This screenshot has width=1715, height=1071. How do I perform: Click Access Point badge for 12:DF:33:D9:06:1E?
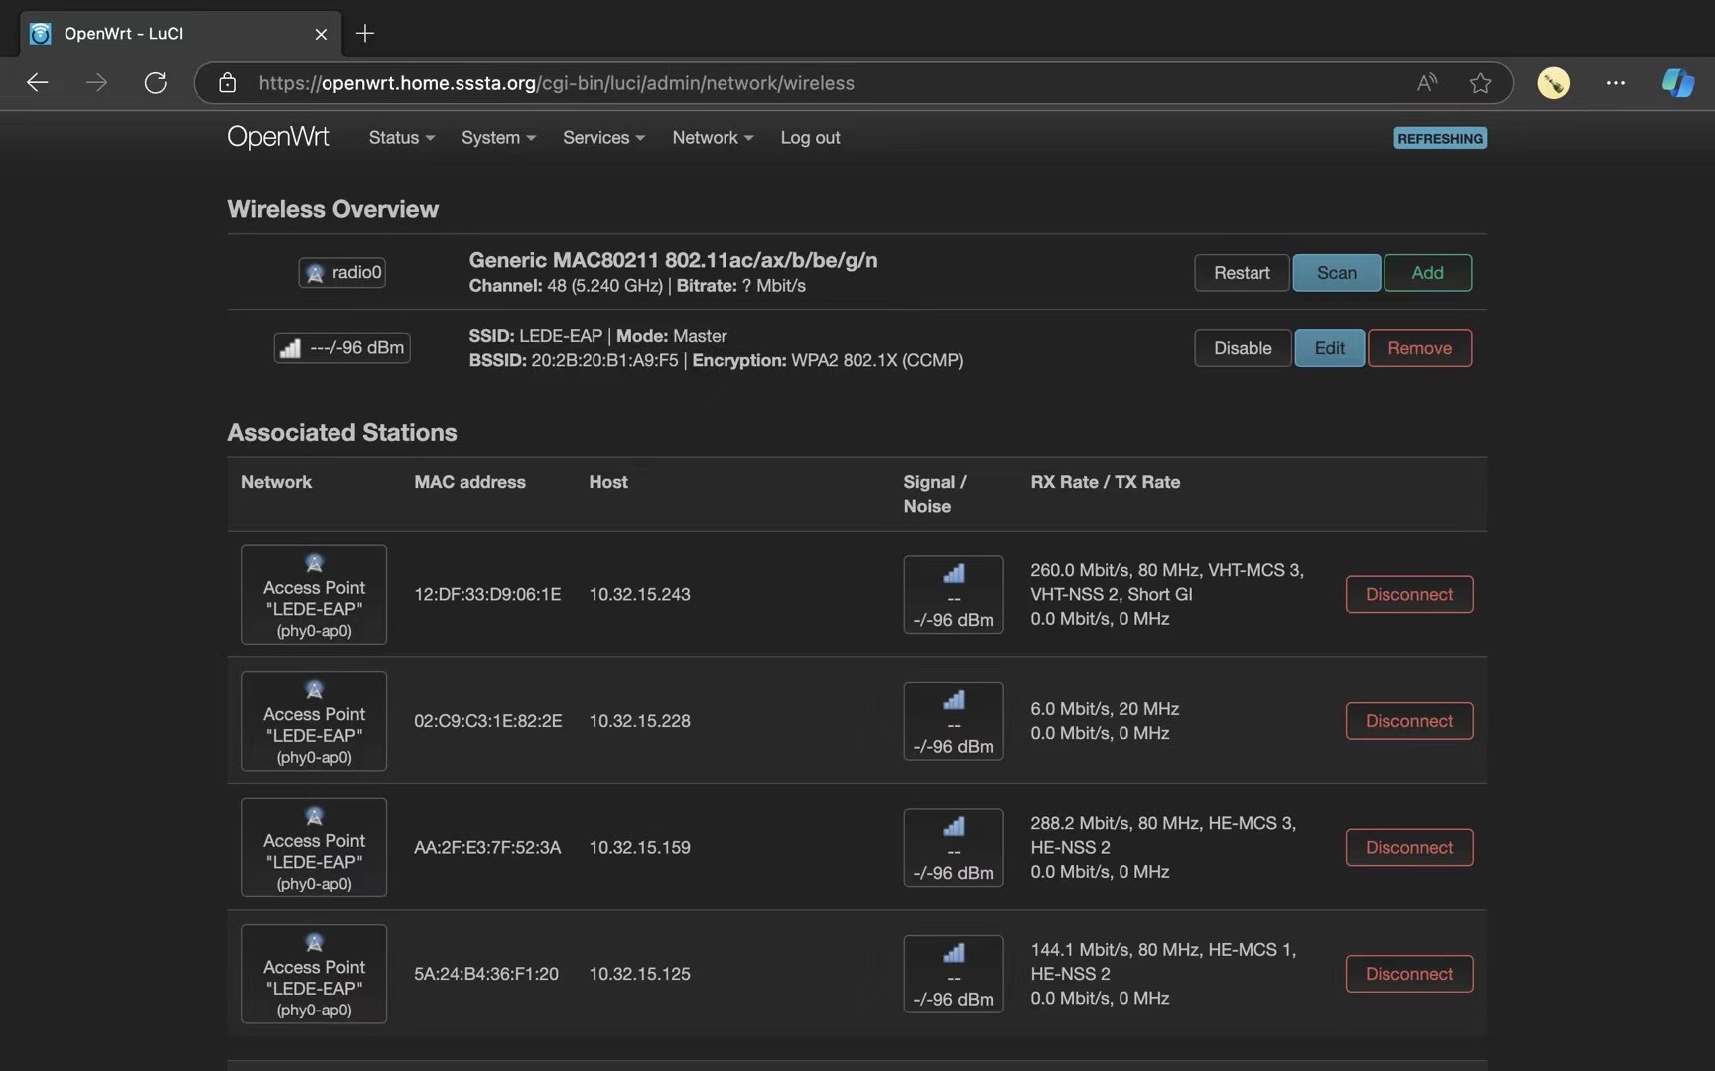click(x=314, y=595)
